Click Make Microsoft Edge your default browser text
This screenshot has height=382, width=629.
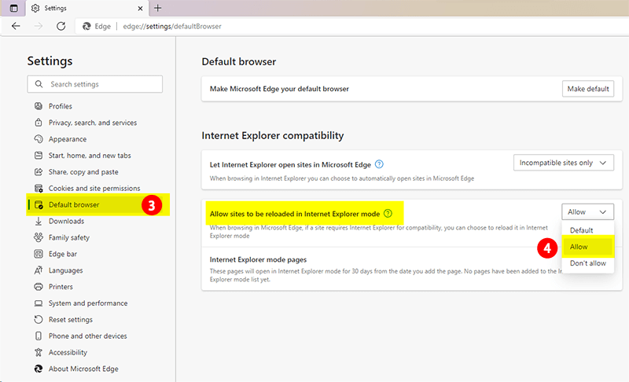(x=279, y=89)
